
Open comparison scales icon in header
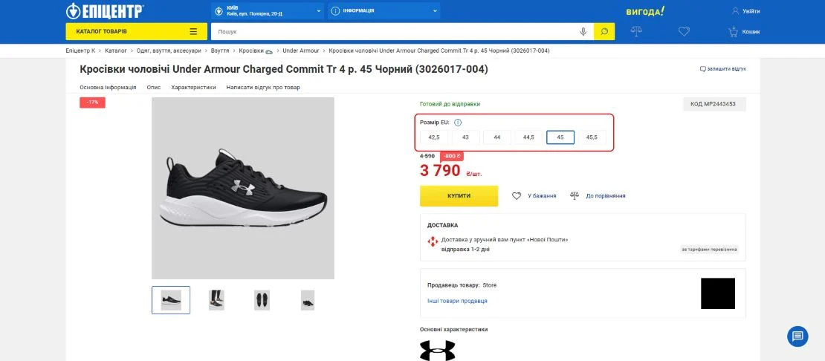point(636,31)
